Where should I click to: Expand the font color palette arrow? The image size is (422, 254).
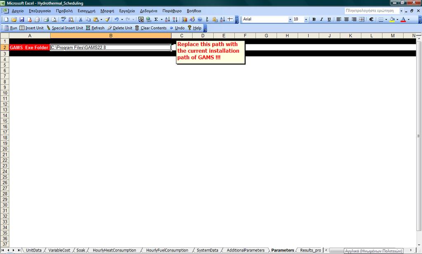(408, 19)
